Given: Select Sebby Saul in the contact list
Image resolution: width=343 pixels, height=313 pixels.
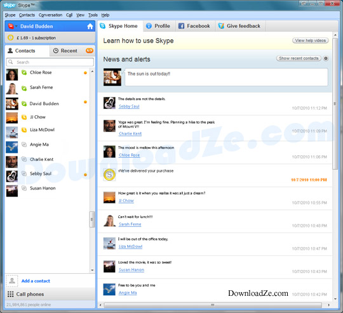Looking at the screenshot, I should tap(47, 176).
